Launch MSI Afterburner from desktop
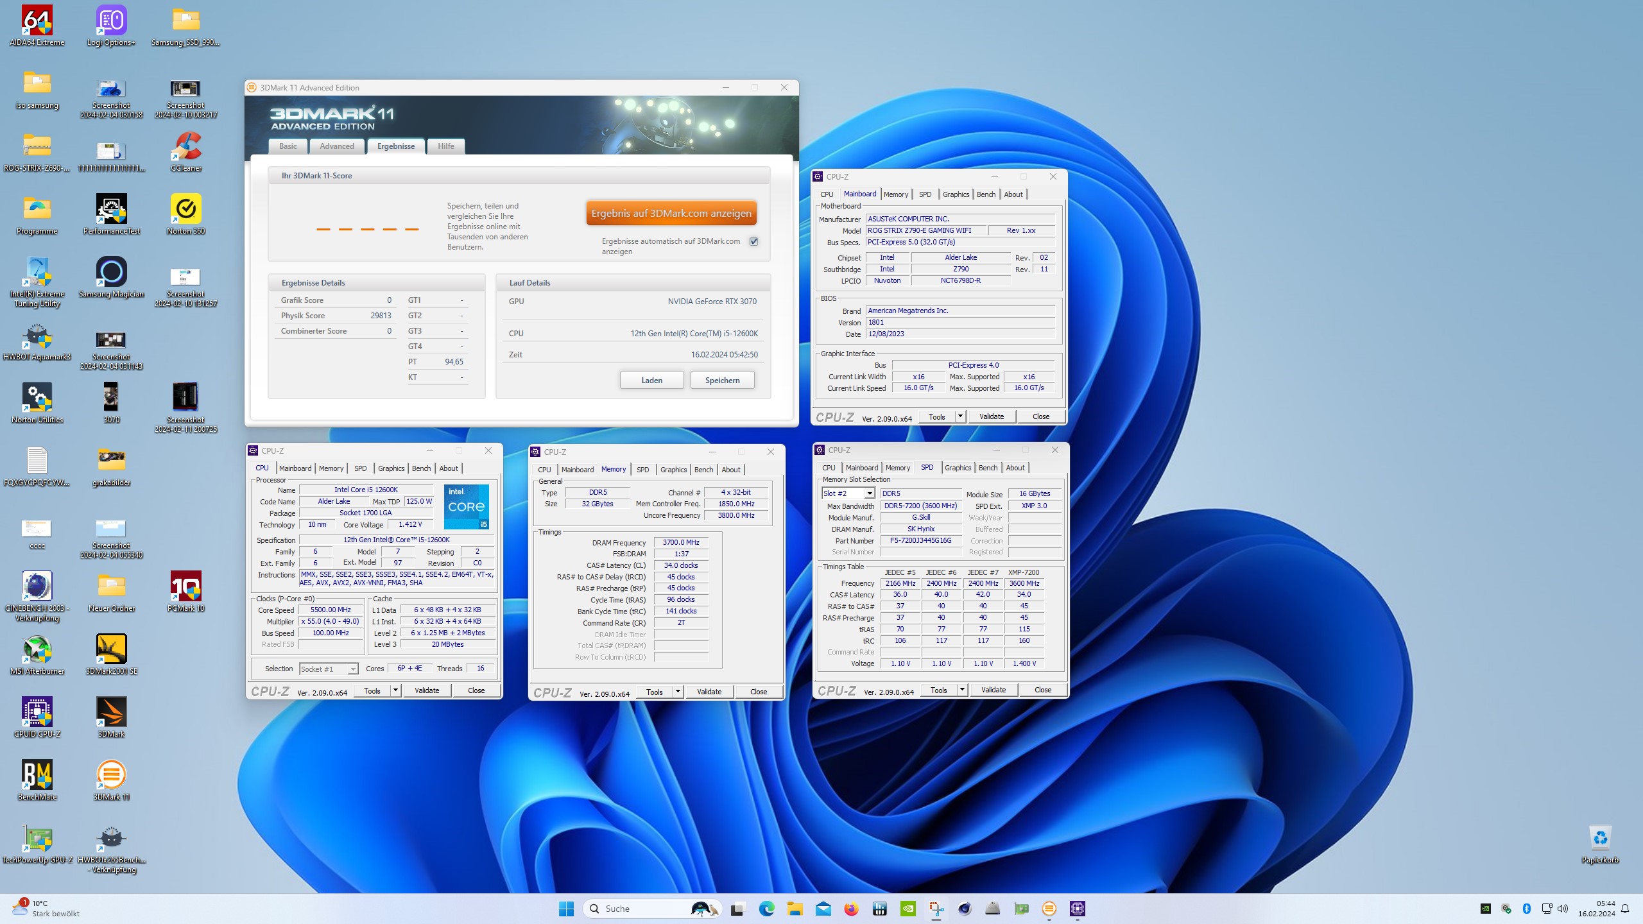The image size is (1643, 924). point(37,655)
